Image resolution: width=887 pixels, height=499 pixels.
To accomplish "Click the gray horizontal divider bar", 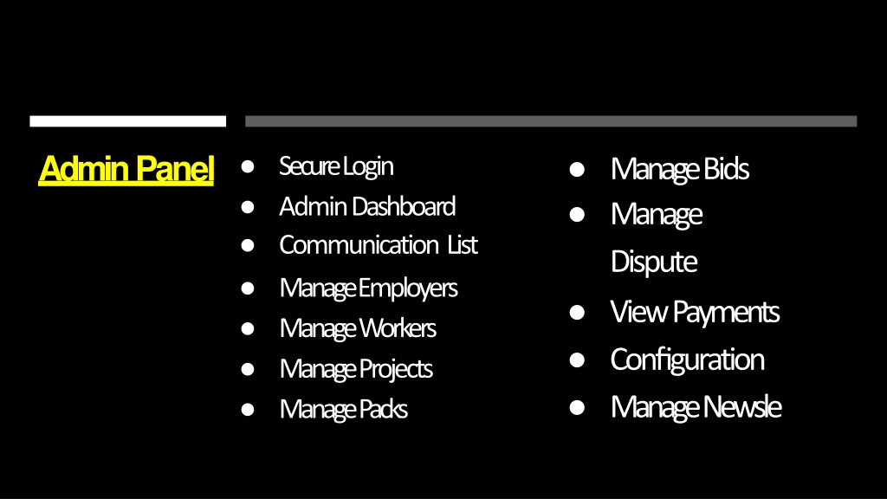I will click(x=551, y=121).
